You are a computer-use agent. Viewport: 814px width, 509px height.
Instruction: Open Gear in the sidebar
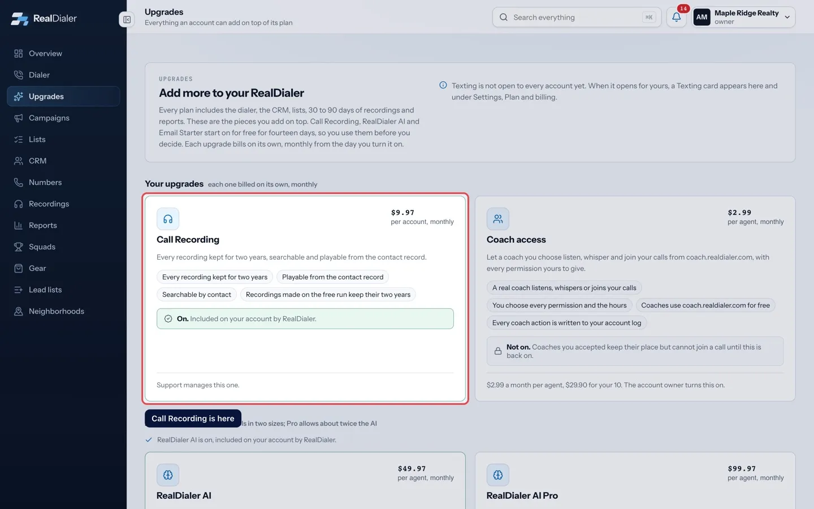63,269
